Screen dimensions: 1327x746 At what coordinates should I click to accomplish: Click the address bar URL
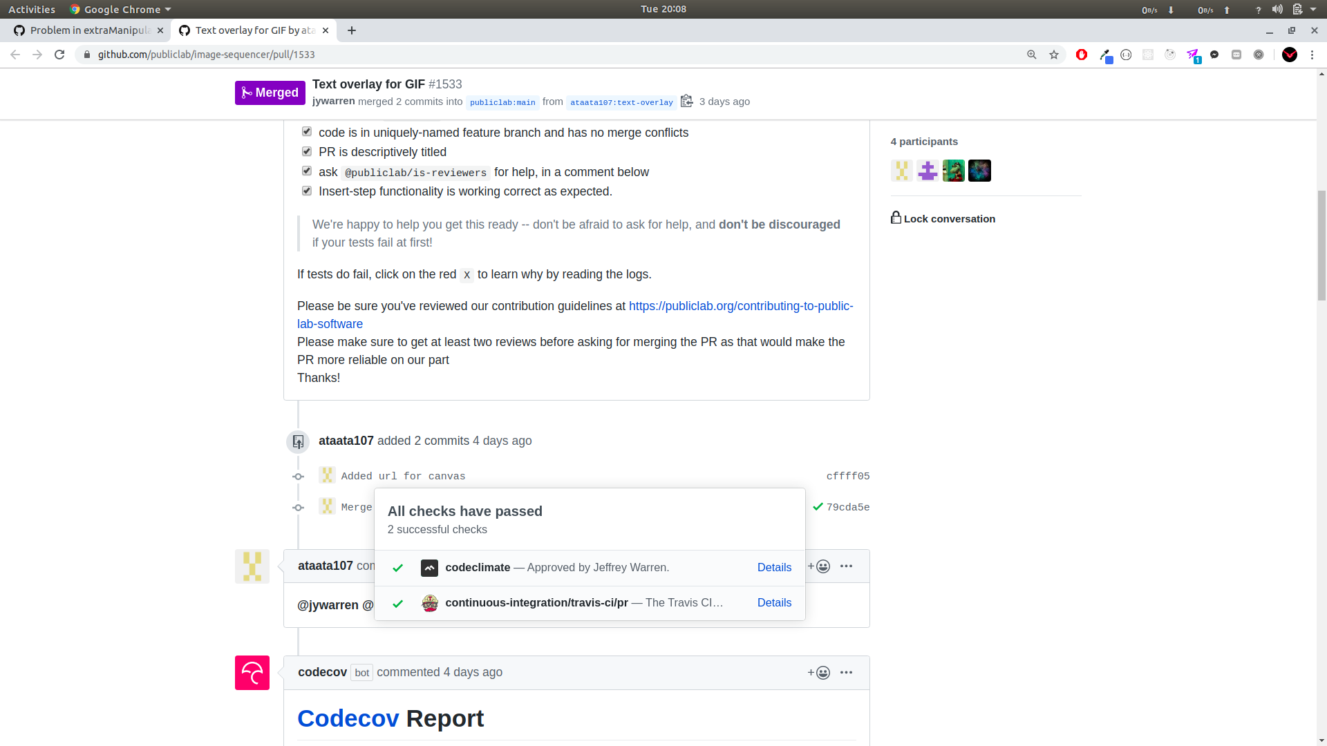coord(206,55)
